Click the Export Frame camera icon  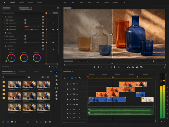(x=137, y=67)
